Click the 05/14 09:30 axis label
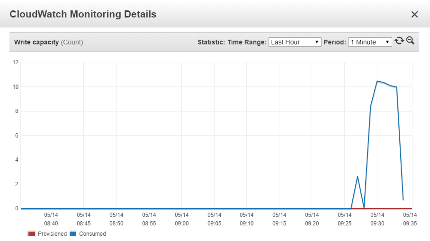The image size is (430, 241). pyautogui.click(x=377, y=219)
